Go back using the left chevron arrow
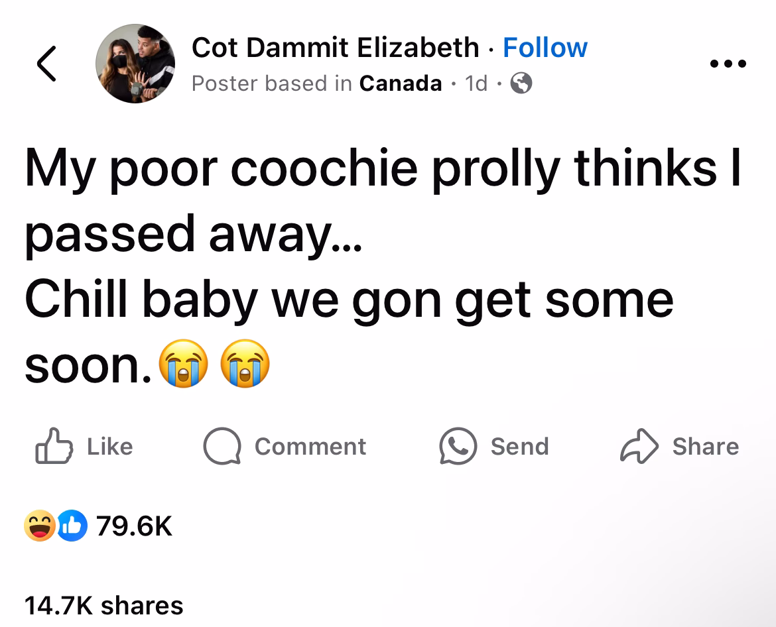 [46, 64]
